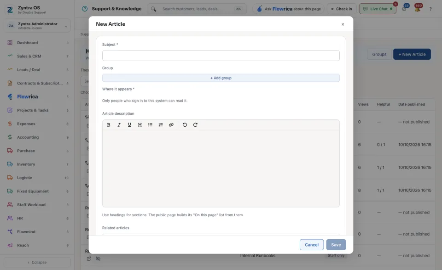Screen dimensions: 442x270
Task: Insert link via editor toolbar
Action: coord(171,125)
